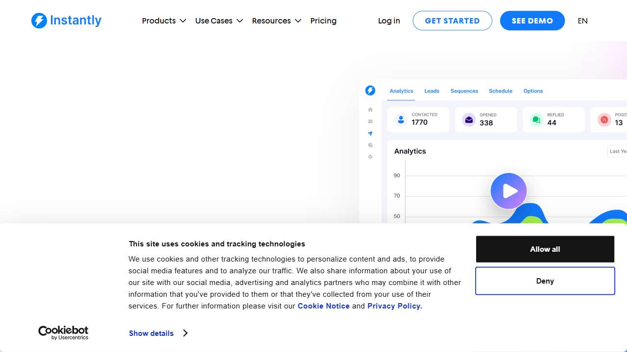
Task: Click the Replied chat stat icon
Action: coord(536,119)
